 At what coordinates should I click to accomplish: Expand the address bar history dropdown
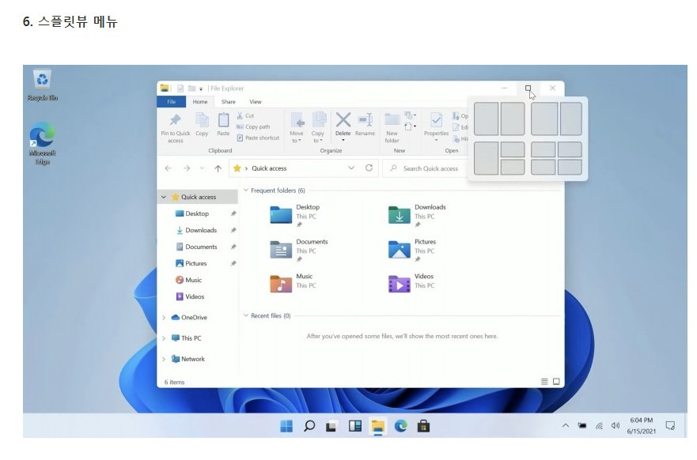tap(351, 168)
